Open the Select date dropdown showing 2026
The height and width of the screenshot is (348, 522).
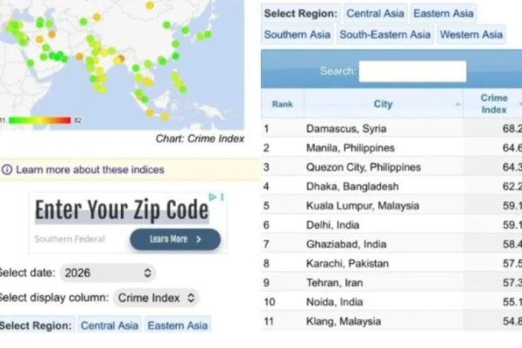click(x=107, y=273)
